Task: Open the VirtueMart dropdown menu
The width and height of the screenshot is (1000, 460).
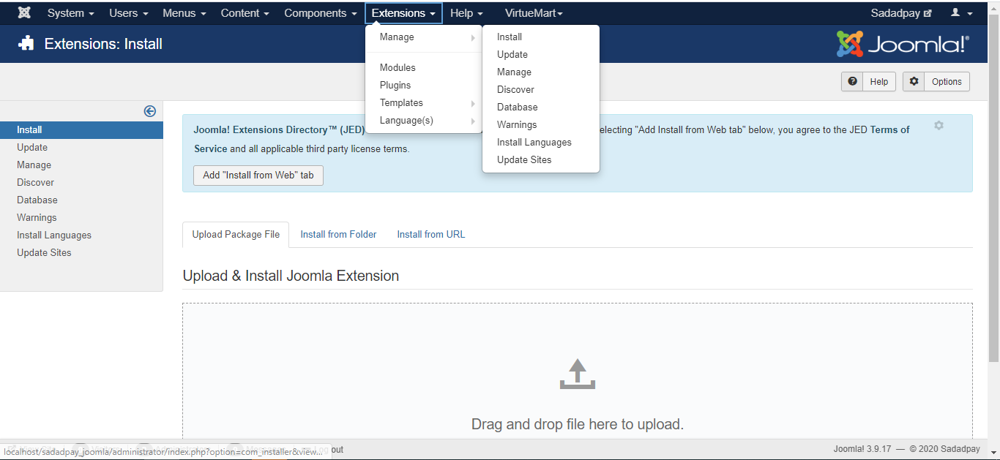Action: point(534,13)
